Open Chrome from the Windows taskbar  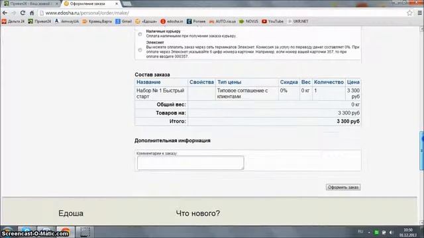coord(65,231)
